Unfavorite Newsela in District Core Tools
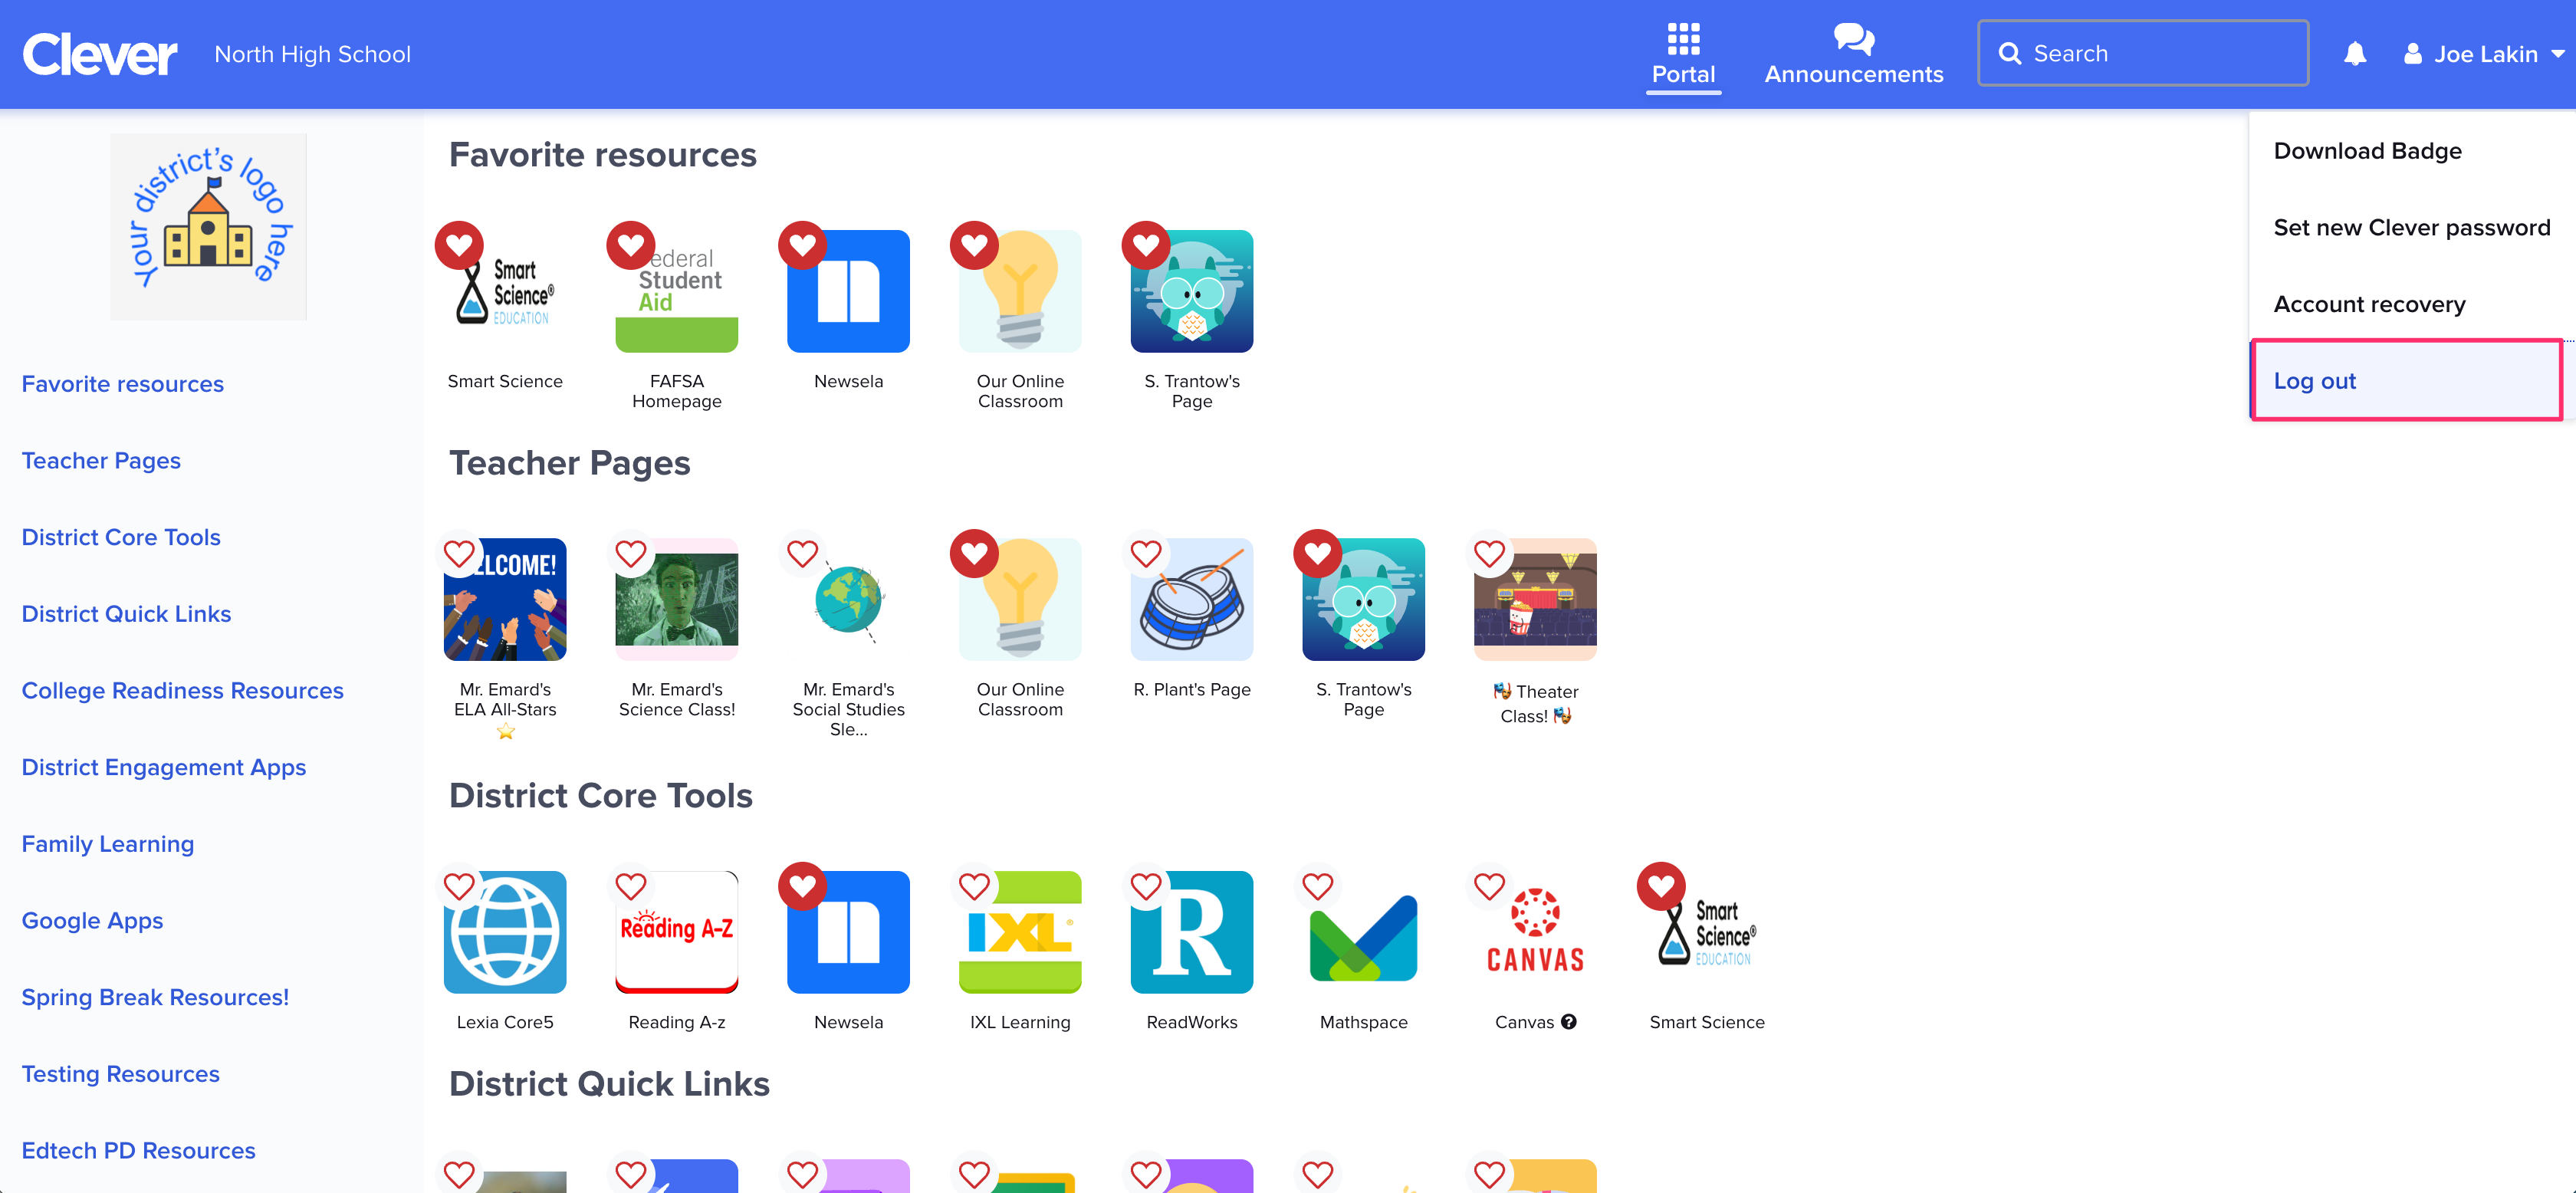The height and width of the screenshot is (1193, 2576). (x=802, y=886)
